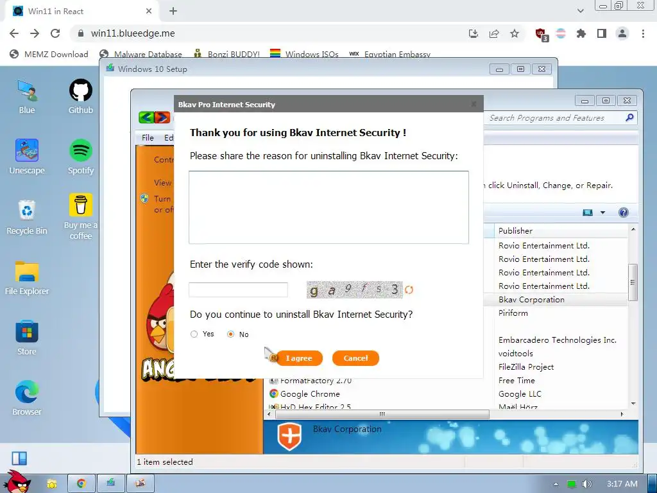The height and width of the screenshot is (493, 657).
Task: Select the Yes radio button
Action: click(194, 334)
